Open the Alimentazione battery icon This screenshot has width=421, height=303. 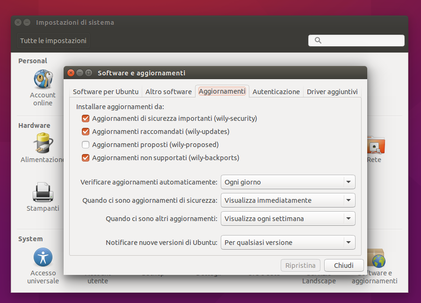pyautogui.click(x=43, y=143)
